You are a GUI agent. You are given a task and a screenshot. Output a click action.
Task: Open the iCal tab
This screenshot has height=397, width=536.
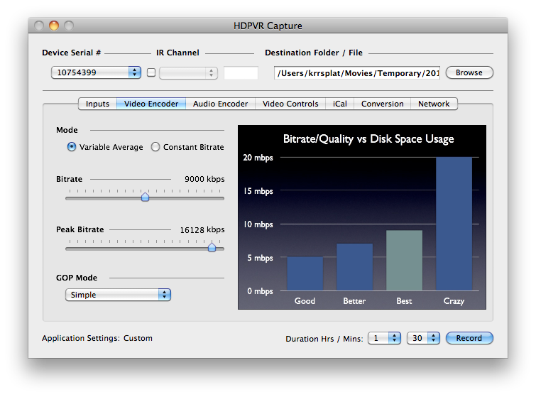click(340, 104)
